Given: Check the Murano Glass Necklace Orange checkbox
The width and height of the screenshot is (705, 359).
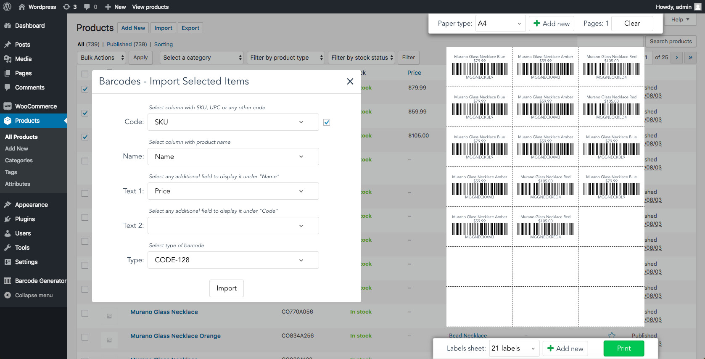Looking at the screenshot, I should pos(85,337).
